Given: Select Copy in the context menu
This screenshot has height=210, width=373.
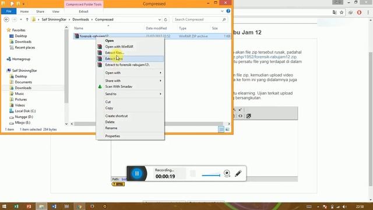Looking at the screenshot, I should tap(109, 108).
